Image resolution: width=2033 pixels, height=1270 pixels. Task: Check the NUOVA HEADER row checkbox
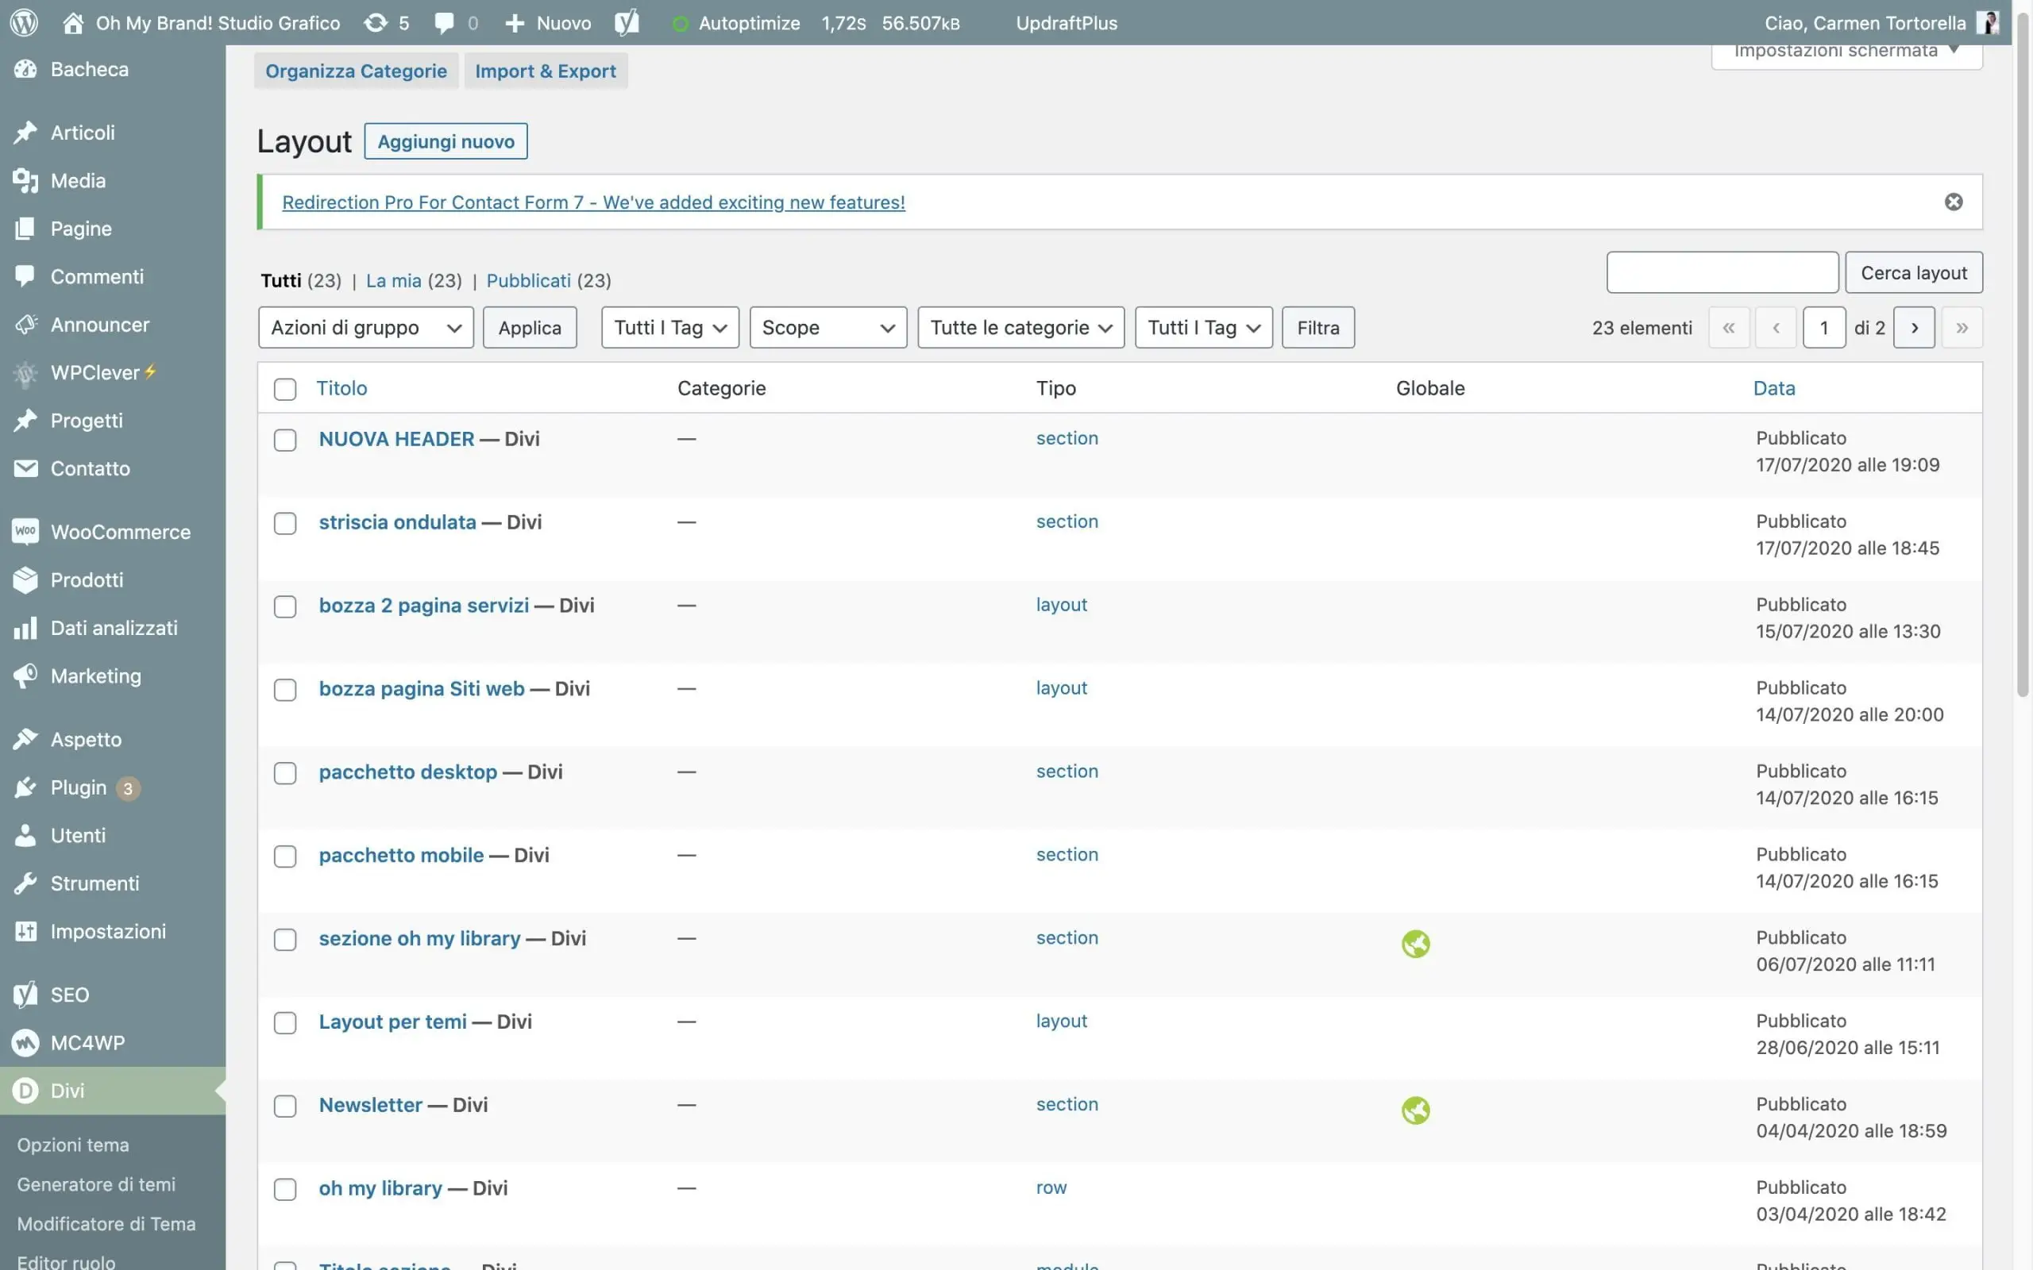[286, 440]
